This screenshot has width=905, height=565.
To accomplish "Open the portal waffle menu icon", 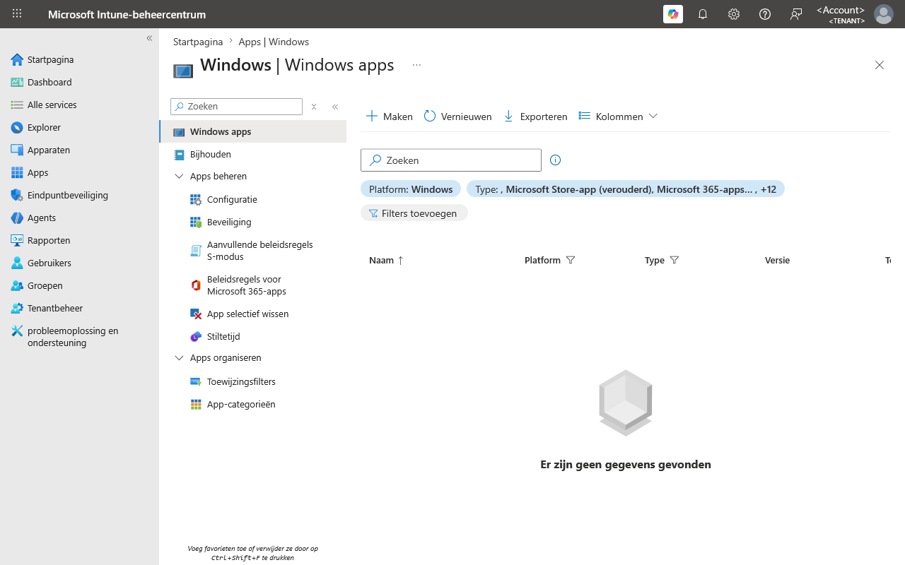I will click(17, 14).
